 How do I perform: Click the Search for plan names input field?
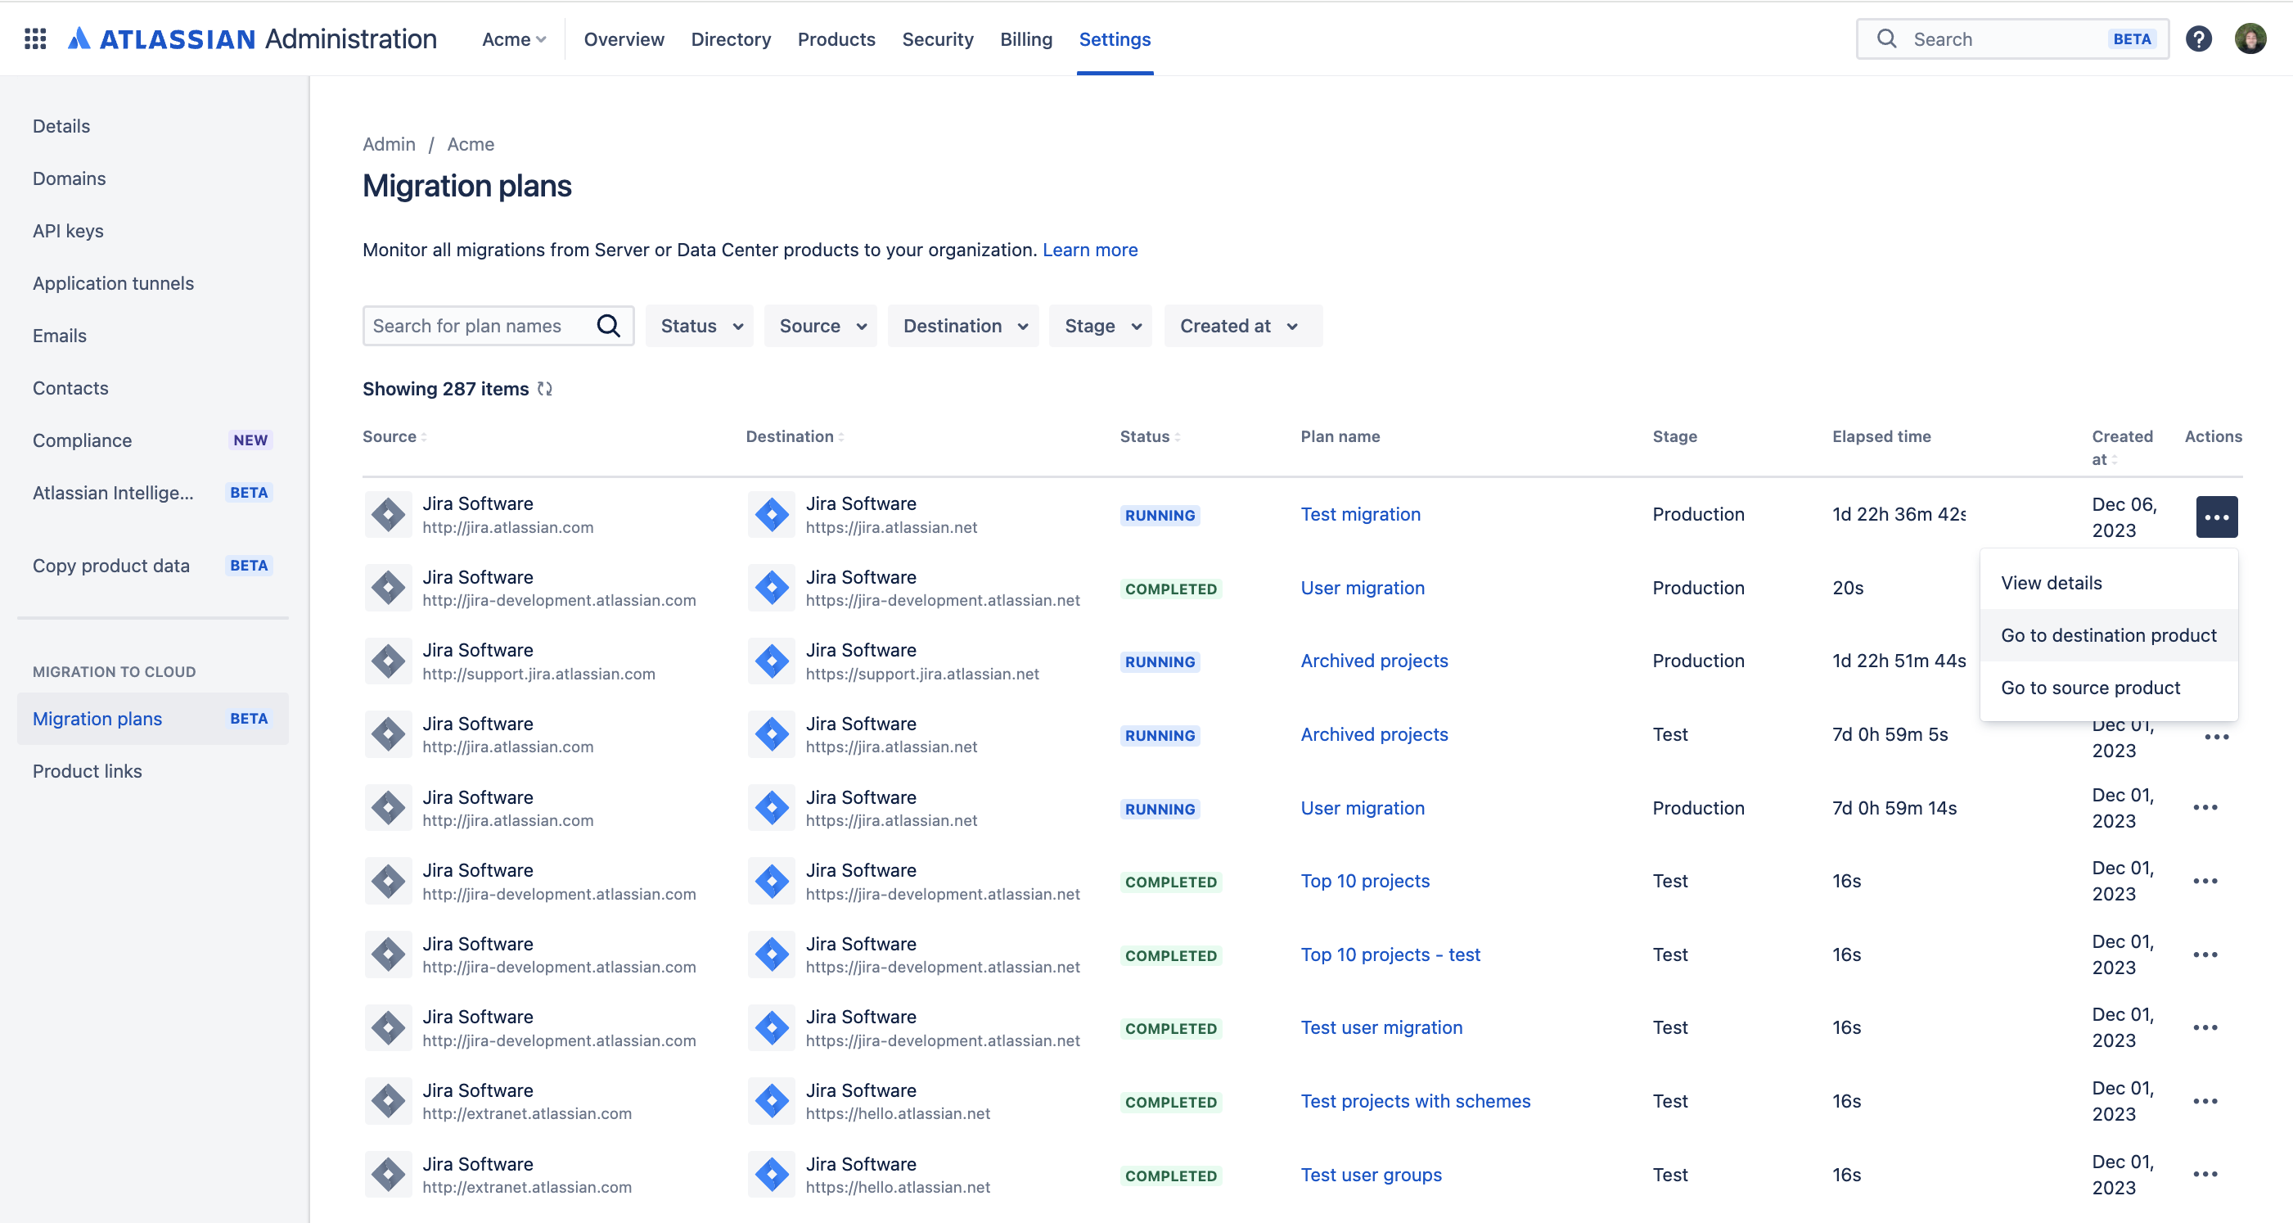point(471,325)
